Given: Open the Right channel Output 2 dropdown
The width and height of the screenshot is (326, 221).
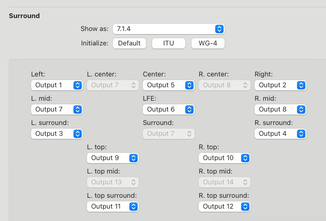Looking at the screenshot, I should [280, 85].
